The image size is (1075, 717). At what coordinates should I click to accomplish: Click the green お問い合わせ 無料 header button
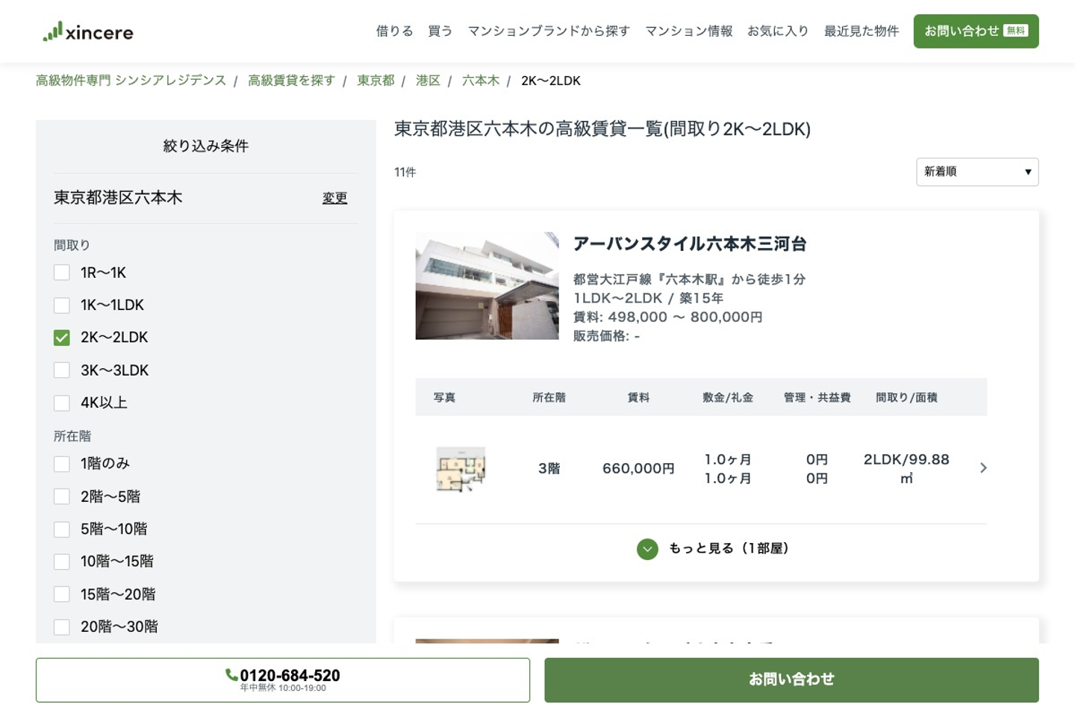coord(976,31)
